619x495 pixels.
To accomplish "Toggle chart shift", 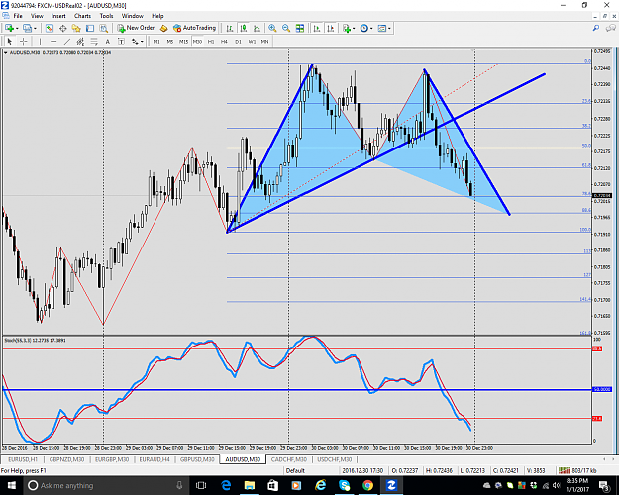I will coord(331,28).
